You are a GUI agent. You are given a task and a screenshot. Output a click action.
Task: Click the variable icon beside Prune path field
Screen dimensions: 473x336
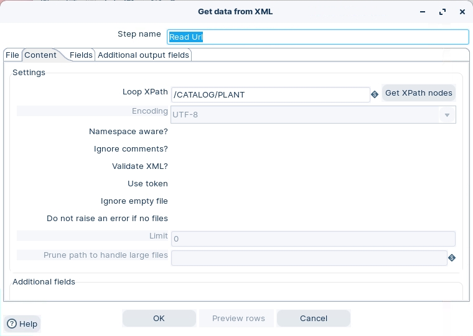pos(452,258)
